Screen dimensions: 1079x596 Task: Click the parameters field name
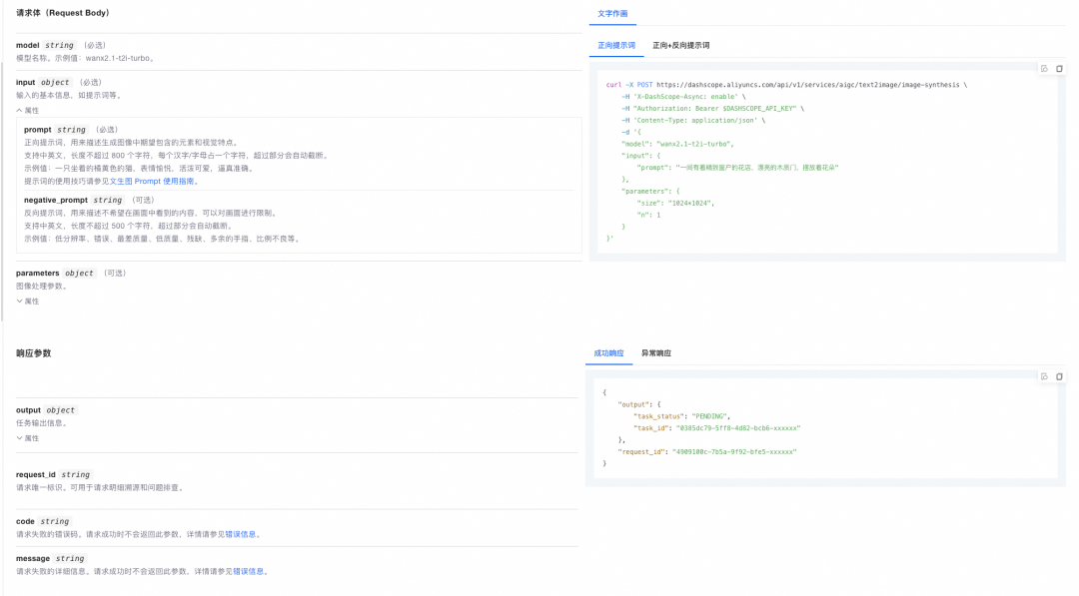tap(38, 273)
